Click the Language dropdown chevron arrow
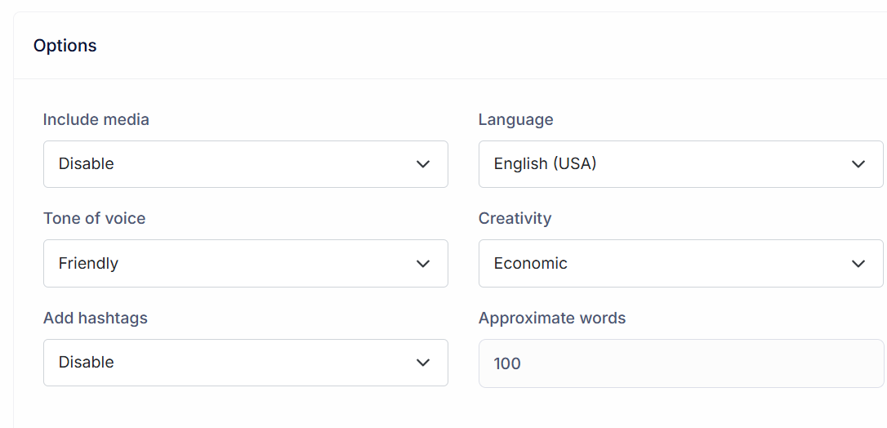This screenshot has width=887, height=428. tap(858, 164)
